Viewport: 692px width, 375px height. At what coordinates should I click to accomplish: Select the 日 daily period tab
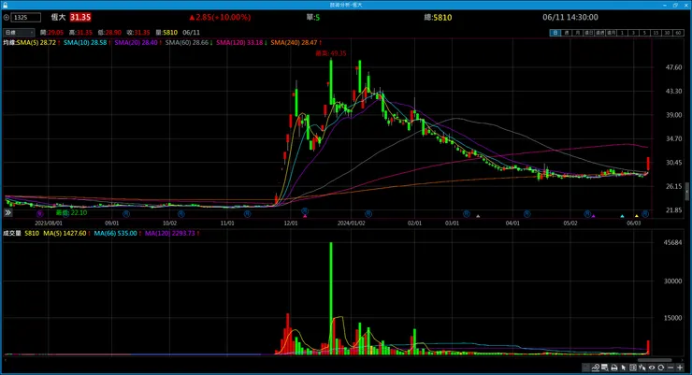tap(555, 33)
